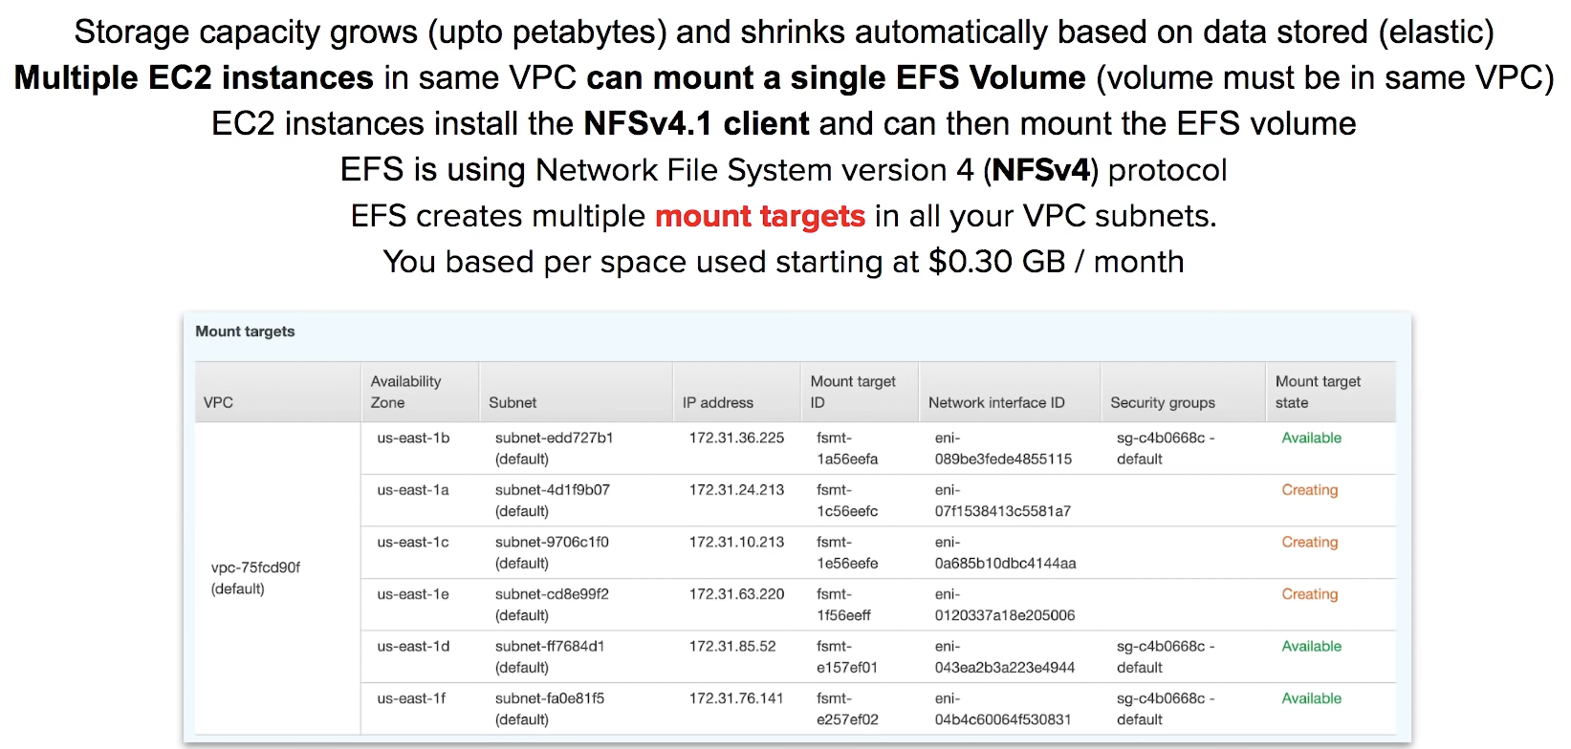This screenshot has width=1571, height=749.
Task: Click the bold 'NFSv4.1 client' text
Action: tap(696, 124)
